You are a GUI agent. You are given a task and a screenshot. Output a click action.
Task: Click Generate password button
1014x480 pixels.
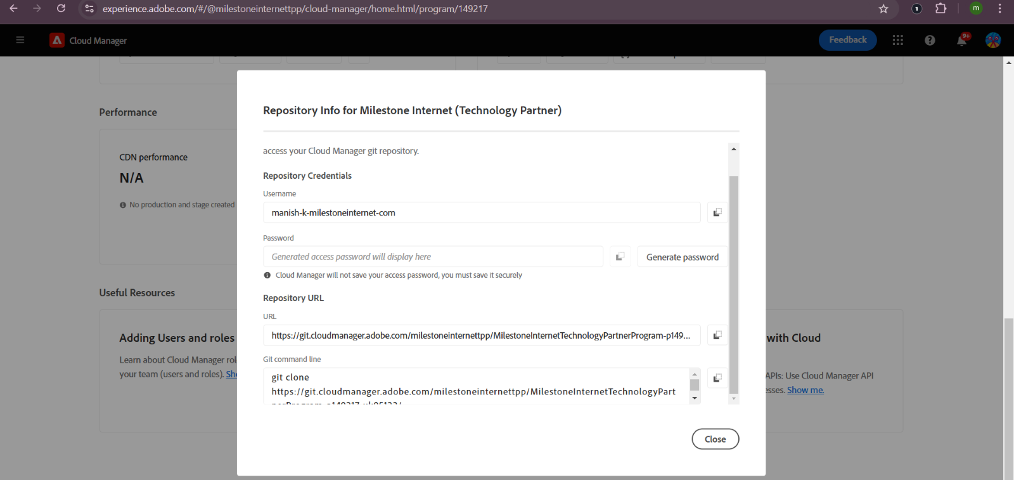[683, 257]
